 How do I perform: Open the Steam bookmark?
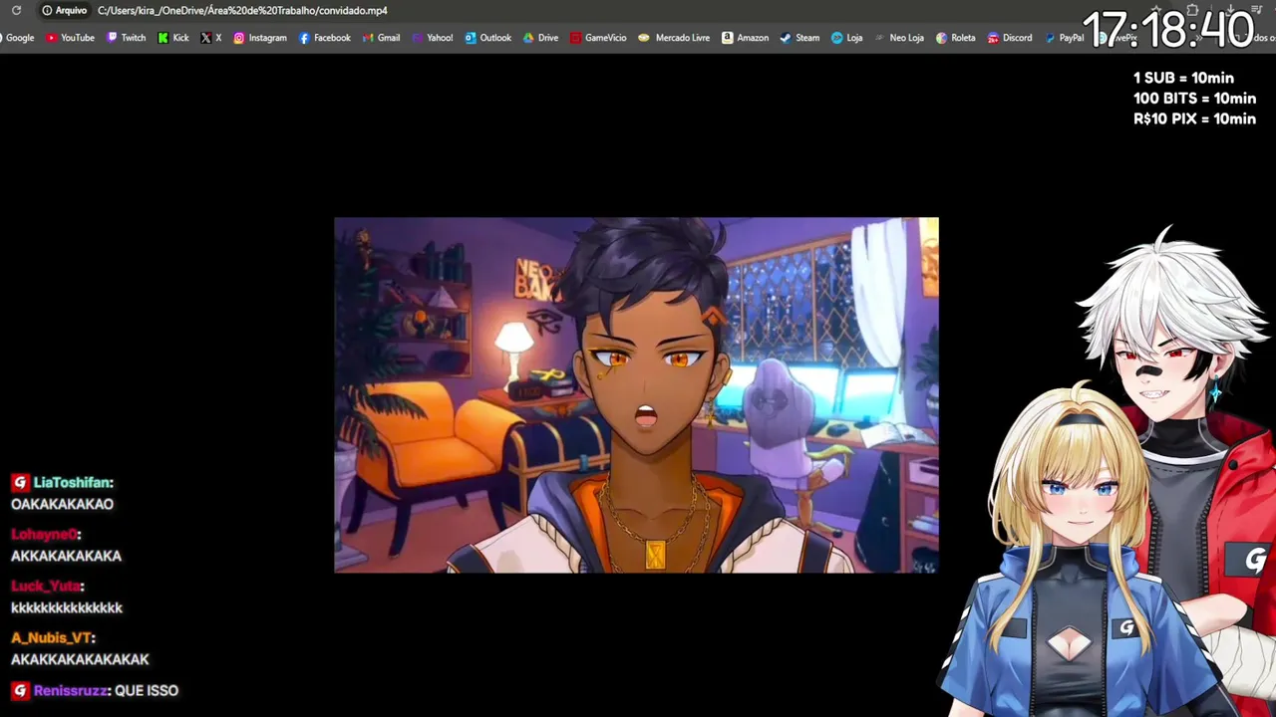(799, 38)
